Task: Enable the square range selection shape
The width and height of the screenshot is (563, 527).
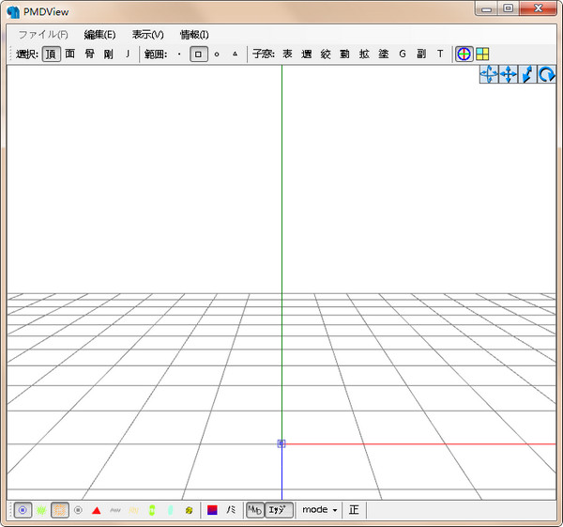Action: 198,54
